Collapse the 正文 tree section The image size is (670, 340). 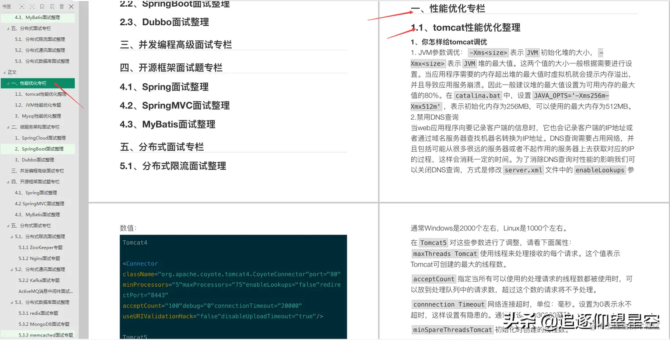click(x=4, y=72)
